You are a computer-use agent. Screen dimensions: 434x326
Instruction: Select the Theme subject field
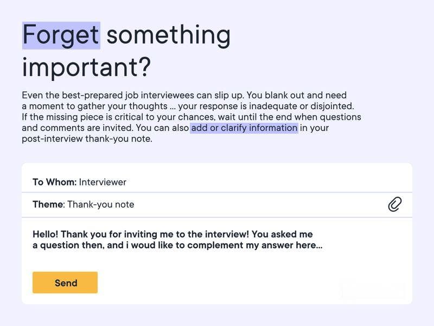[217, 205]
